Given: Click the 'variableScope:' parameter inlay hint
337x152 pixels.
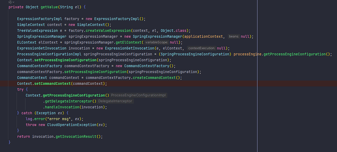Looking at the screenshot, I should coord(157,42).
